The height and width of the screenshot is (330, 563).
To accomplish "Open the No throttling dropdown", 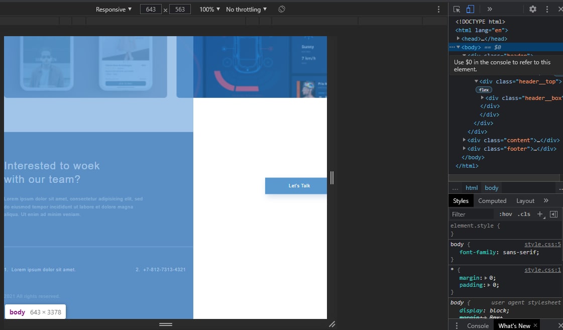I will [x=246, y=10].
